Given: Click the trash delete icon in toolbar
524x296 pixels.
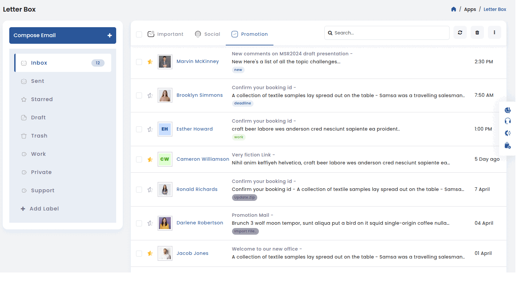Looking at the screenshot, I should click(x=477, y=32).
